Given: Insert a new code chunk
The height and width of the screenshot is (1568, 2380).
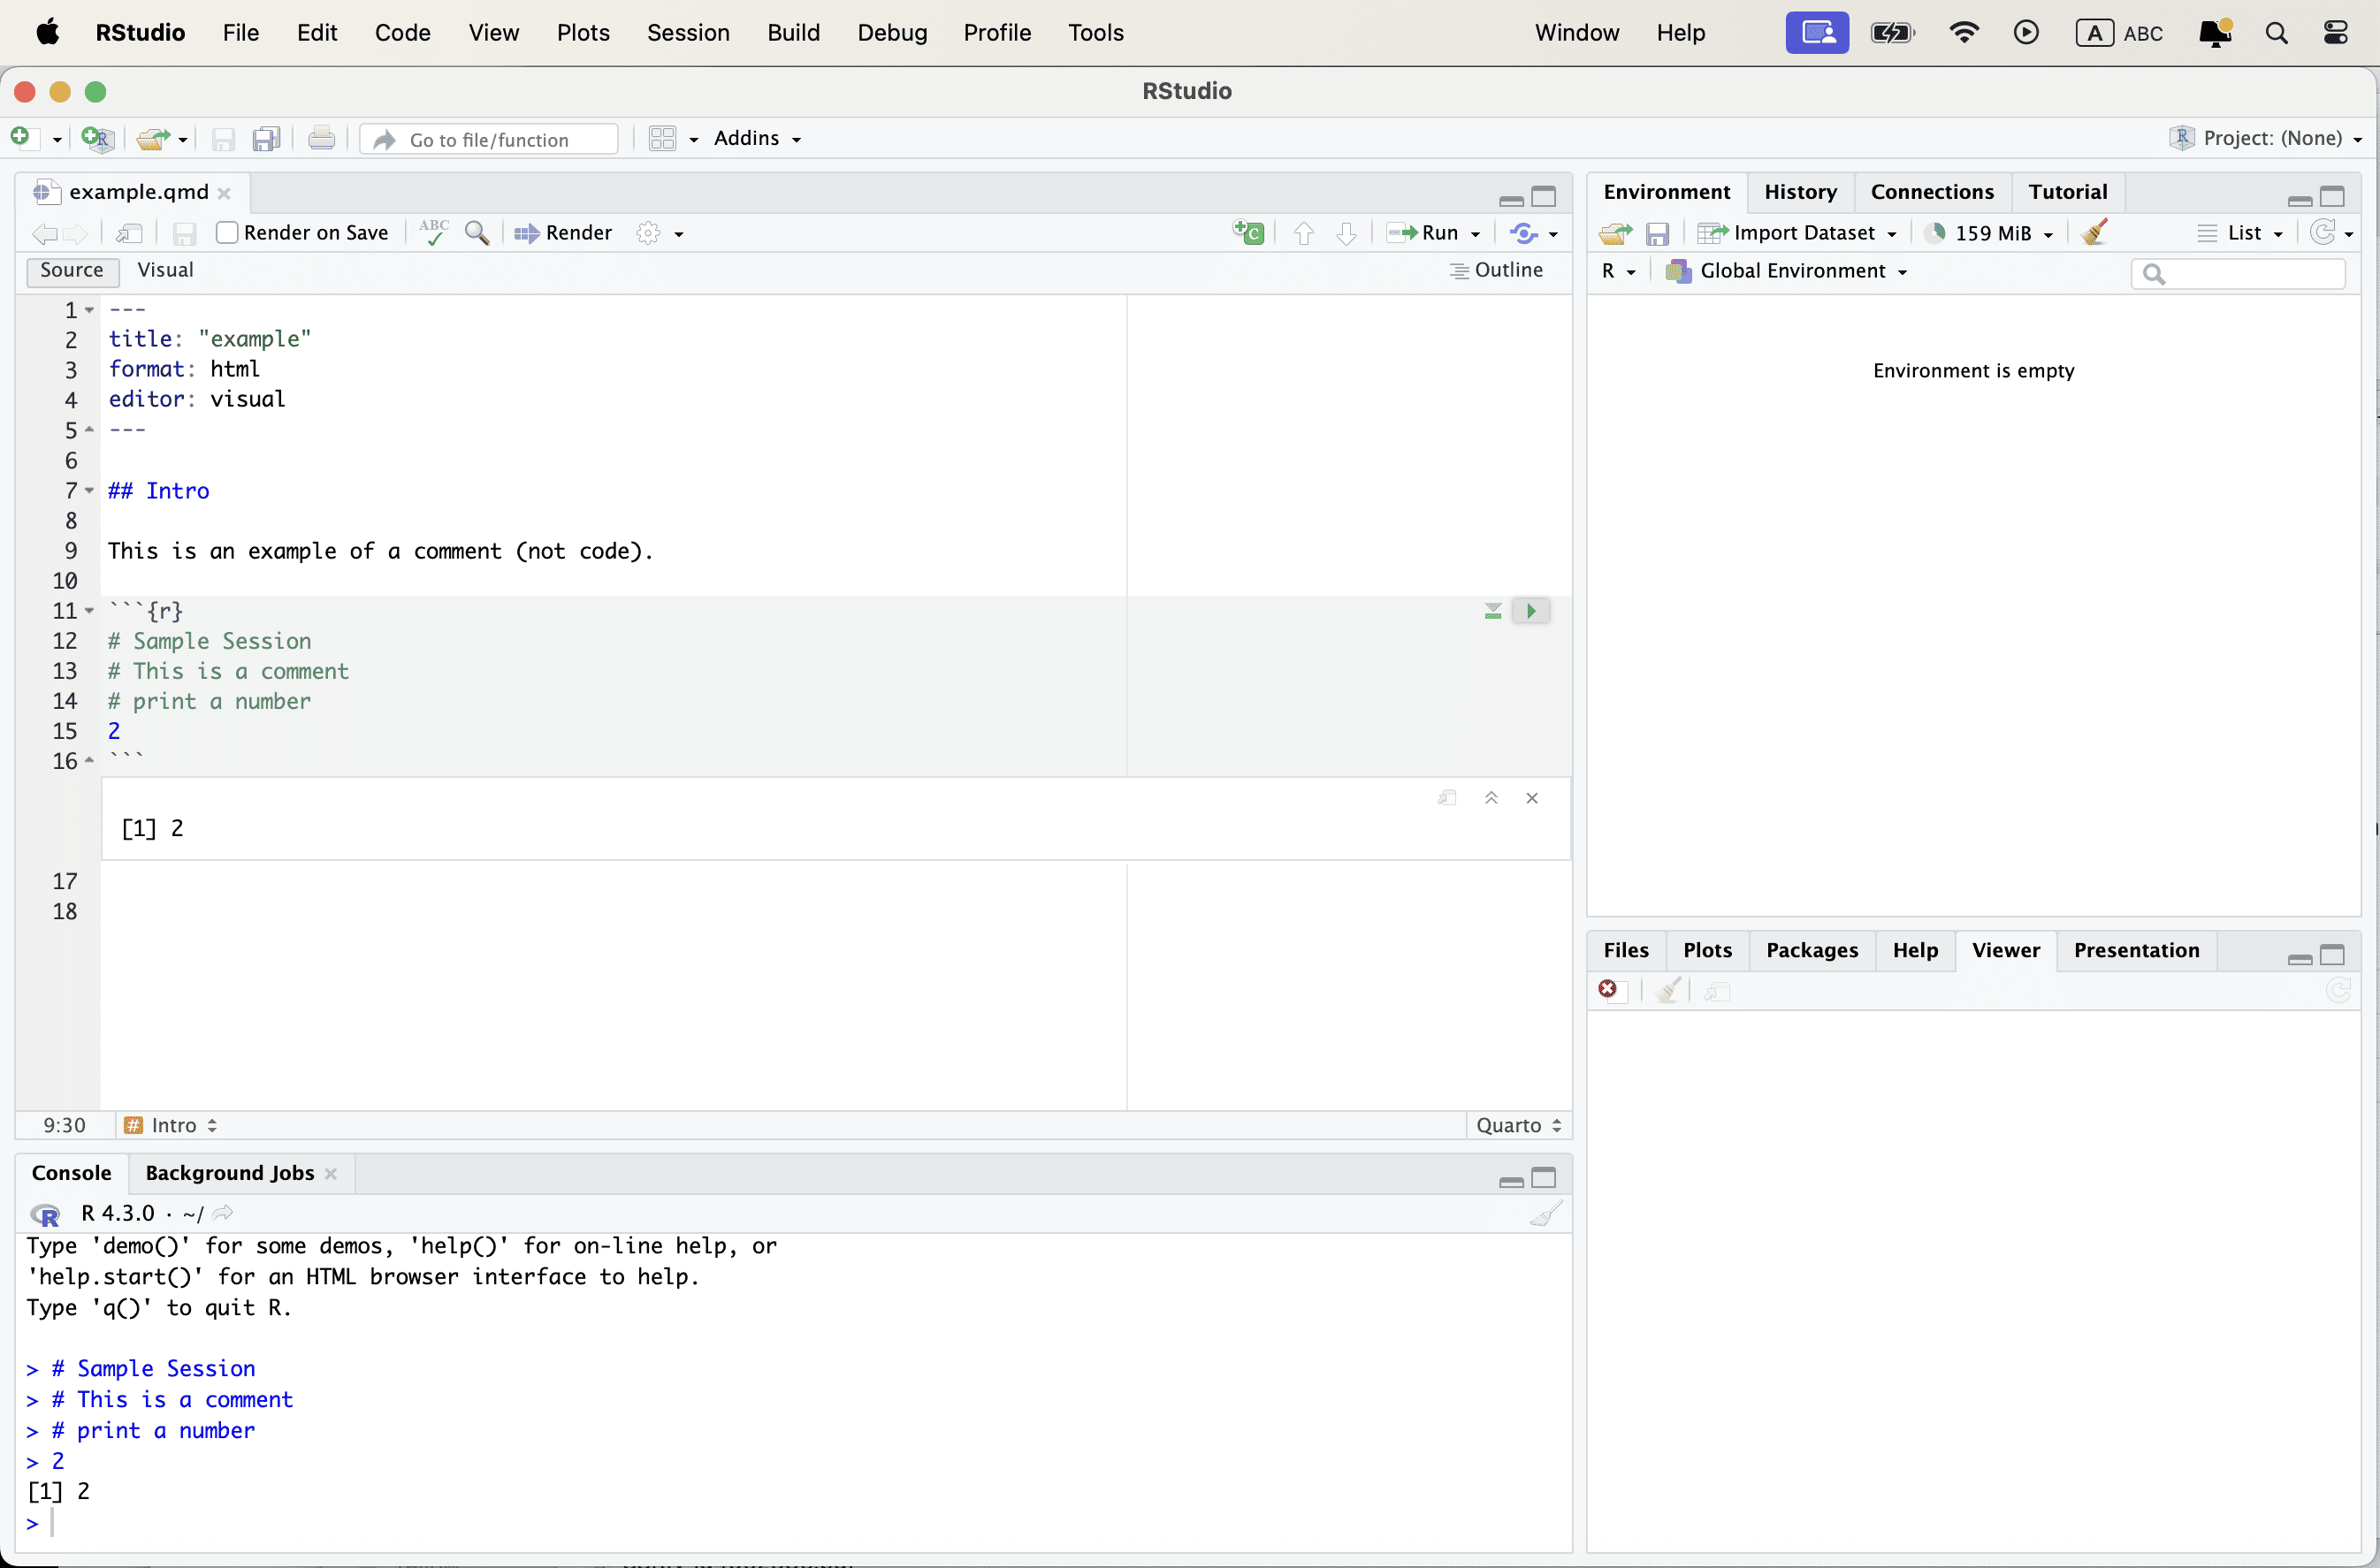Looking at the screenshot, I should [x=1249, y=233].
